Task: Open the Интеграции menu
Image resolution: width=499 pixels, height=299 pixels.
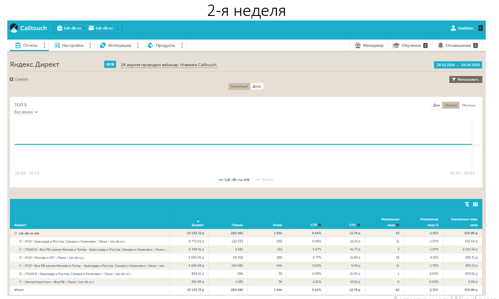Action: [115, 46]
